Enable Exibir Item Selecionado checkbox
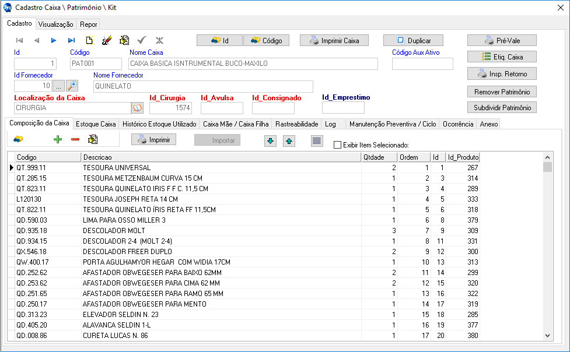The image size is (570, 352). click(337, 145)
